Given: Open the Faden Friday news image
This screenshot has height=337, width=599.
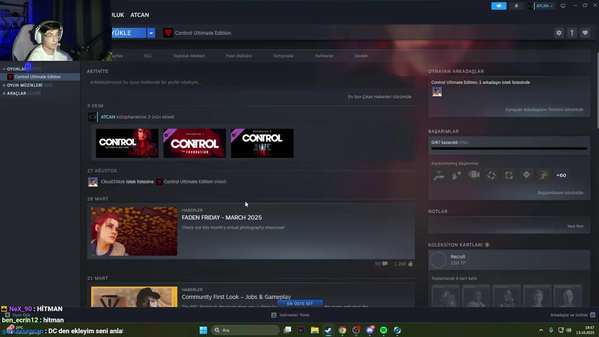Looking at the screenshot, I should pos(134,231).
